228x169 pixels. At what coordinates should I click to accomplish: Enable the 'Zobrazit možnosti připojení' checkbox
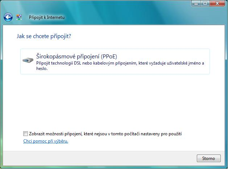(25, 134)
